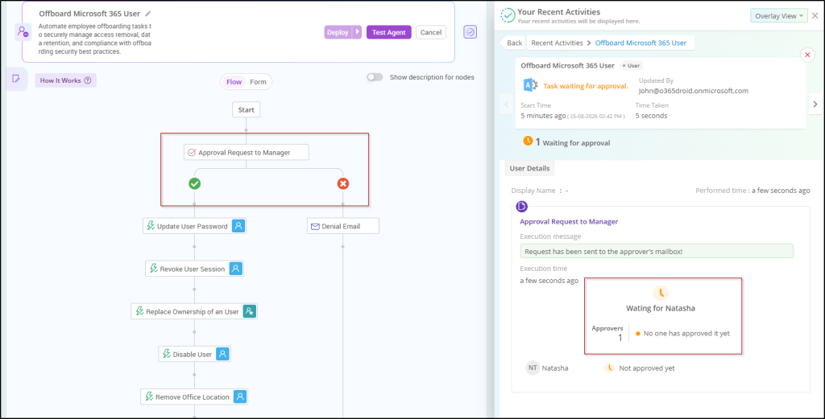Select the Start node
825x419 pixels.
[x=246, y=109]
